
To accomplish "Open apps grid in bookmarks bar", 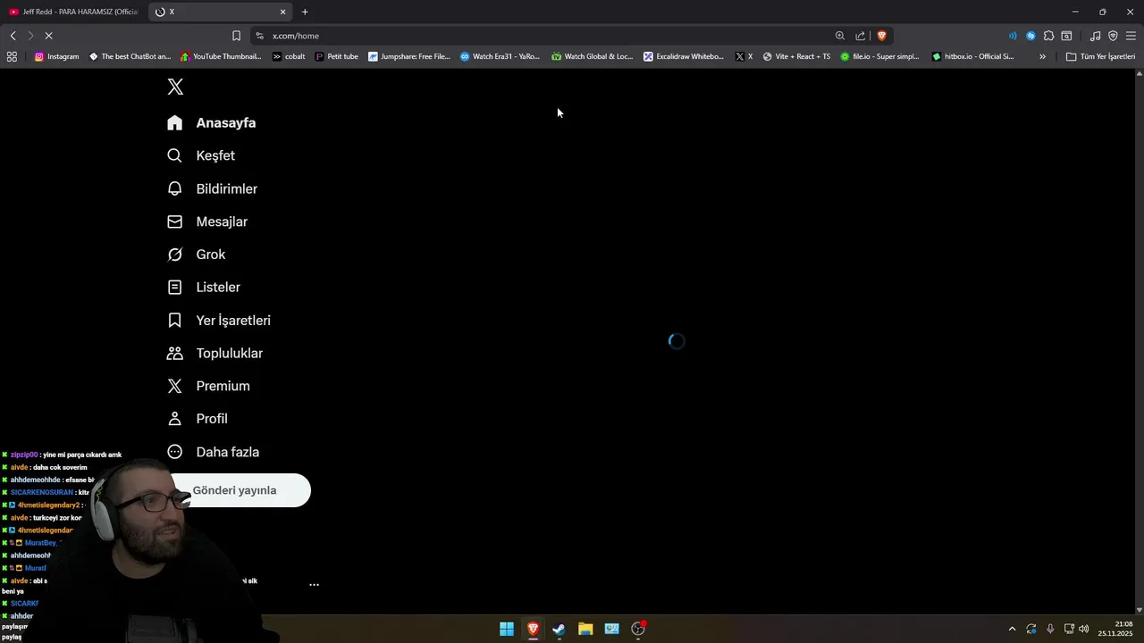I will point(12,56).
